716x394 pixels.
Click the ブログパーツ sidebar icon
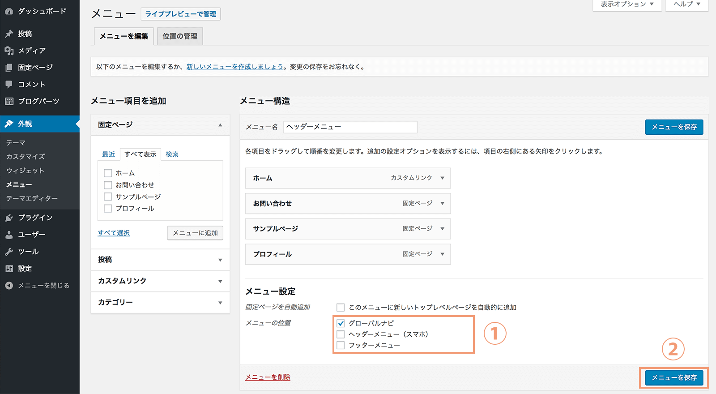(x=9, y=101)
